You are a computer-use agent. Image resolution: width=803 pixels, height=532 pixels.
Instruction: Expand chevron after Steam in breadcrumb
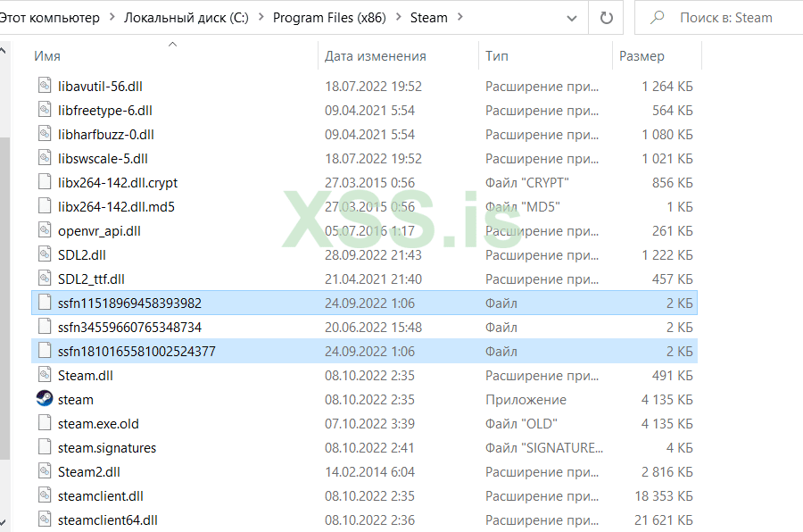tap(459, 17)
